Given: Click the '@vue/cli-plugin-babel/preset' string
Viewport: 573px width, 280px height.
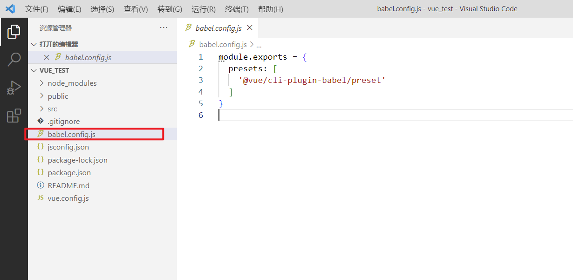Looking at the screenshot, I should (312, 80).
